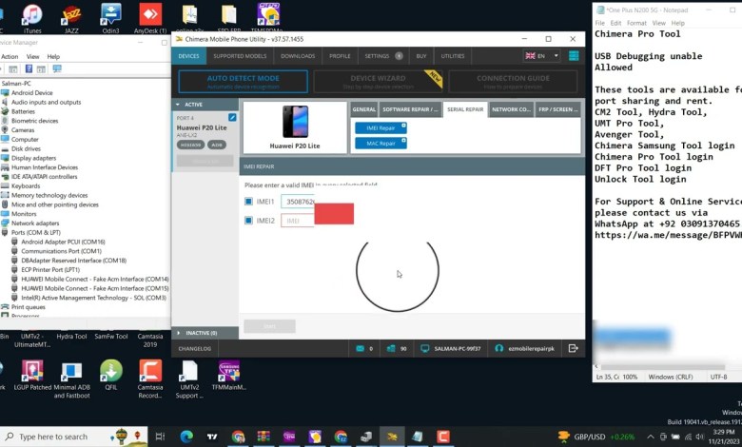Click the AUTO DETECT MODE button
742x447 pixels.
(244, 82)
